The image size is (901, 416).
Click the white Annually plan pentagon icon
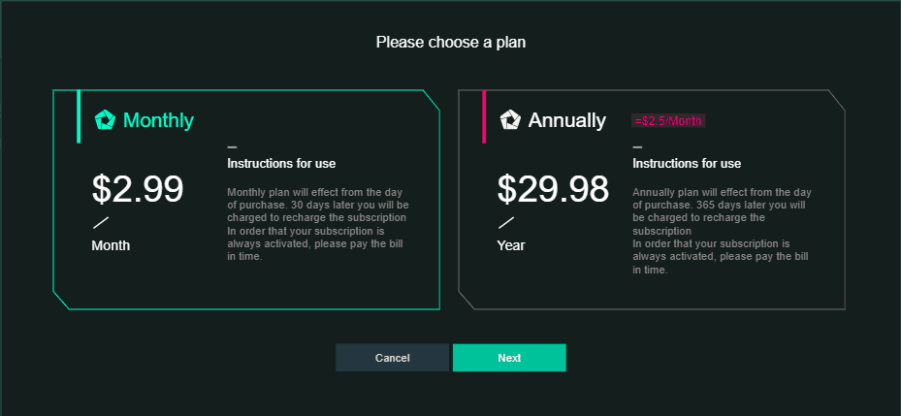coord(510,120)
